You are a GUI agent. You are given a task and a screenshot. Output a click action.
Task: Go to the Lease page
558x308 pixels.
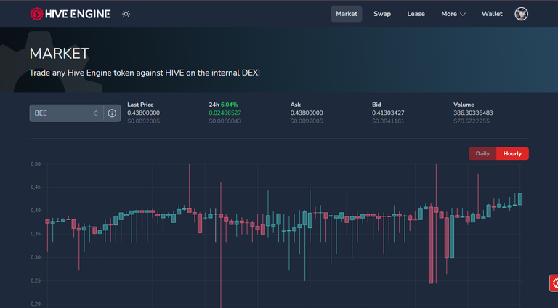416,14
